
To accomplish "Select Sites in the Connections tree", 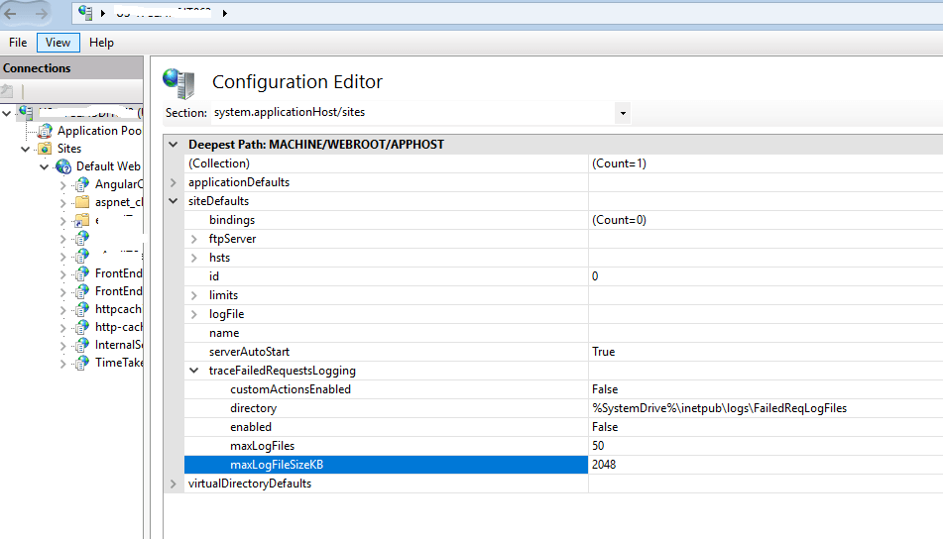I will [69, 149].
